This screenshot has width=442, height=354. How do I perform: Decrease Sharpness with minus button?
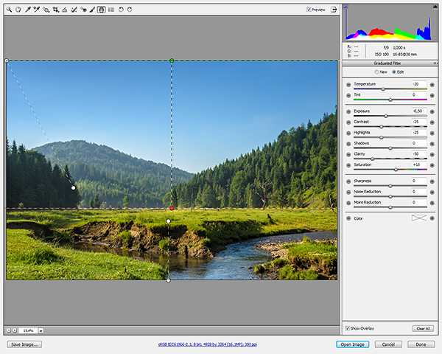(348, 181)
